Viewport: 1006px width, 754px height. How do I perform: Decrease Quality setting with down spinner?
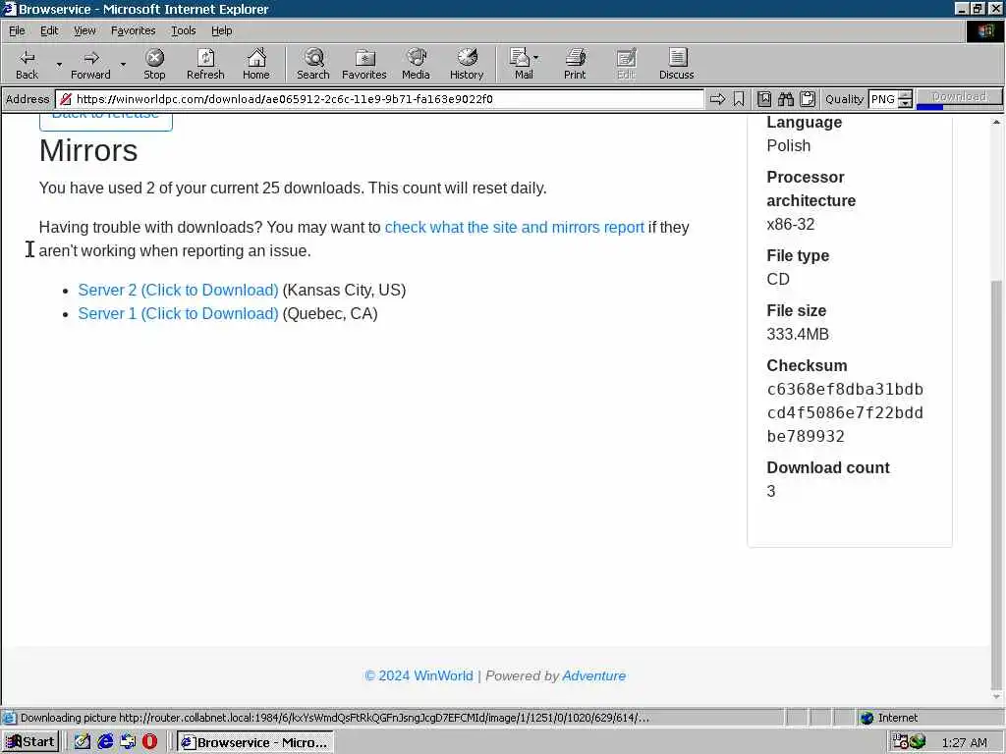coord(905,103)
